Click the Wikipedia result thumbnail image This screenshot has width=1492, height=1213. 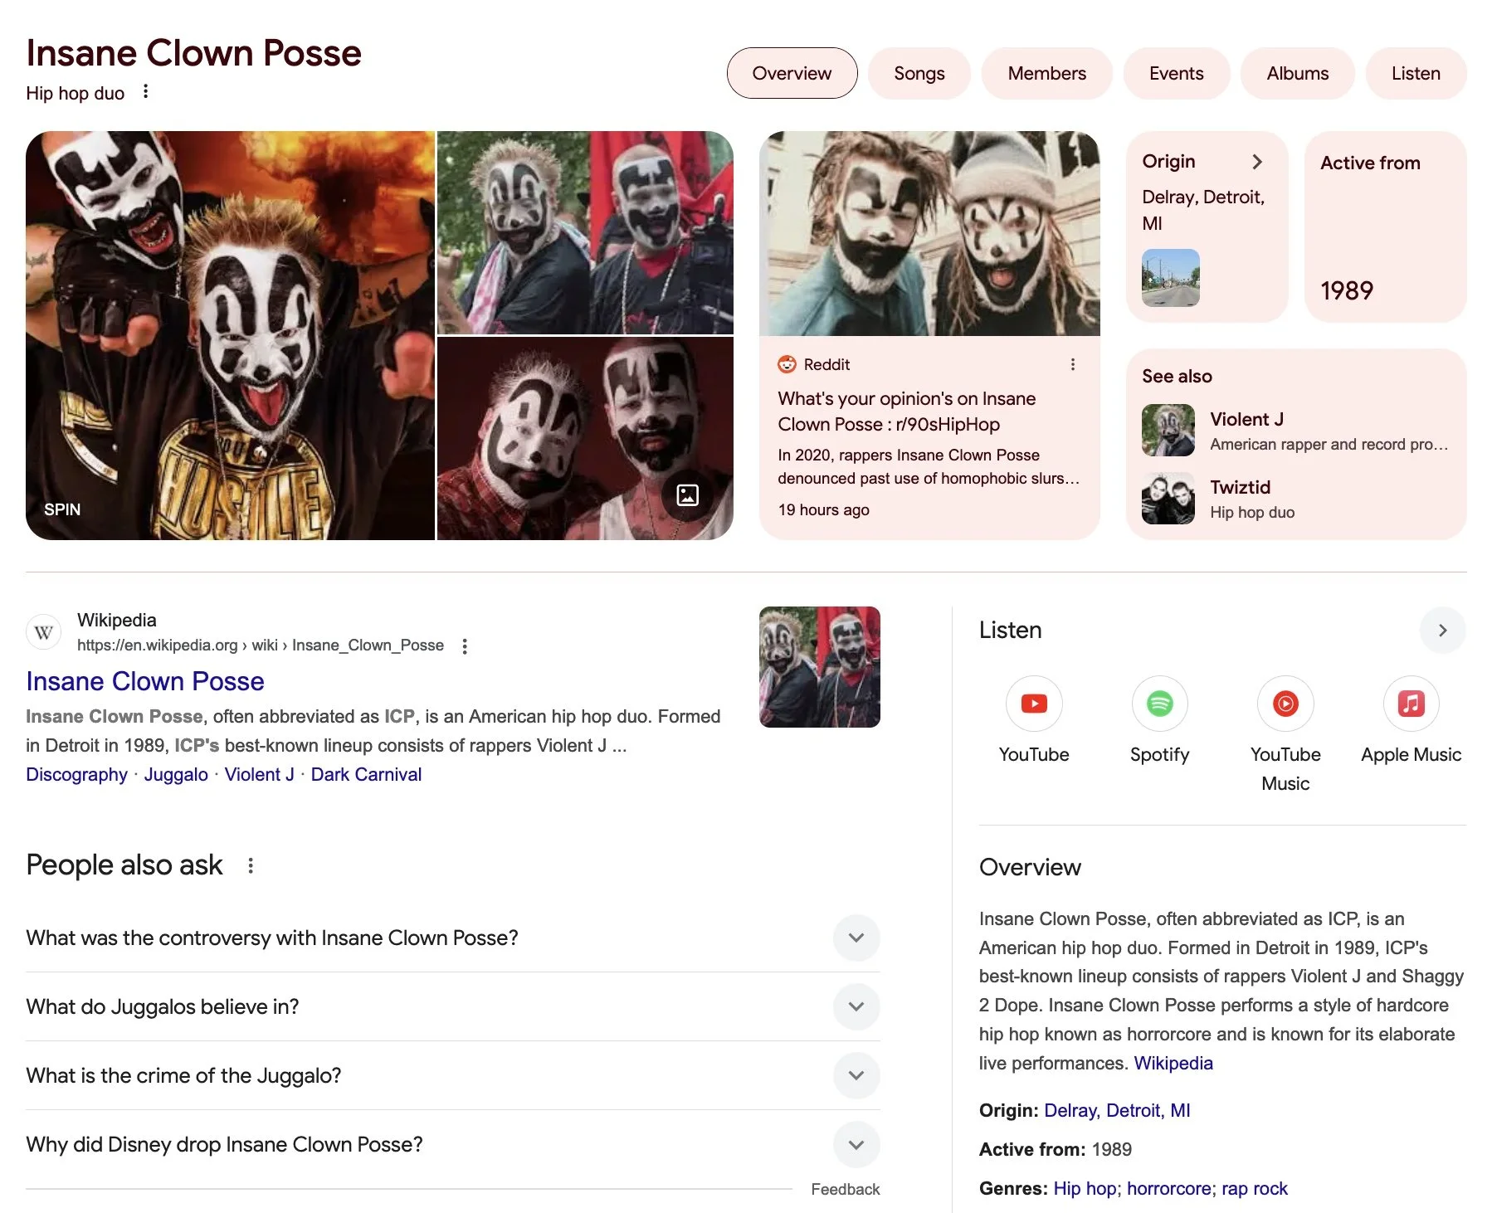819,667
